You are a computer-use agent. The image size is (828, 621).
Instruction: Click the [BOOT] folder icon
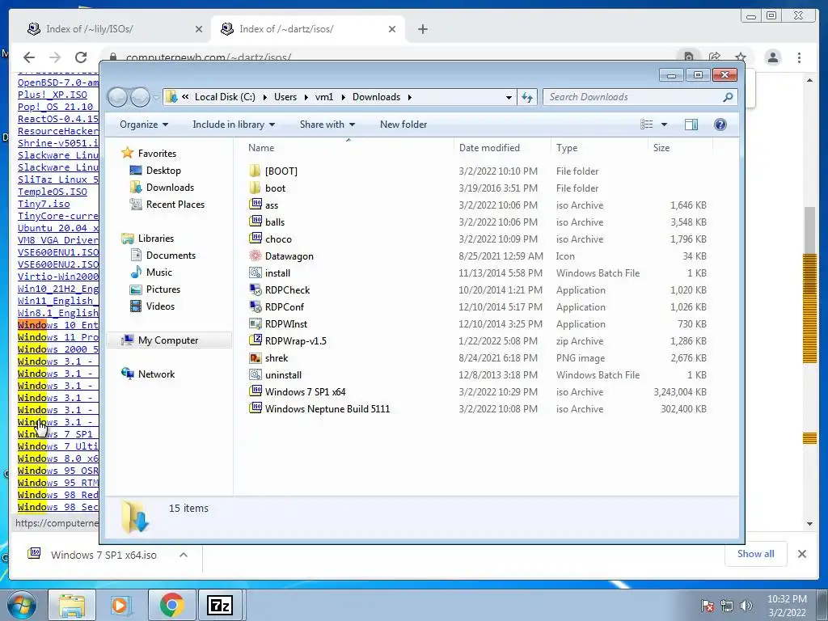click(x=255, y=171)
